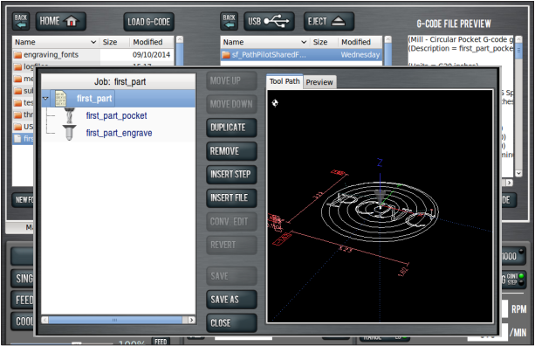Click the USB button with USB symbol
535x346 pixels.
[269, 21]
